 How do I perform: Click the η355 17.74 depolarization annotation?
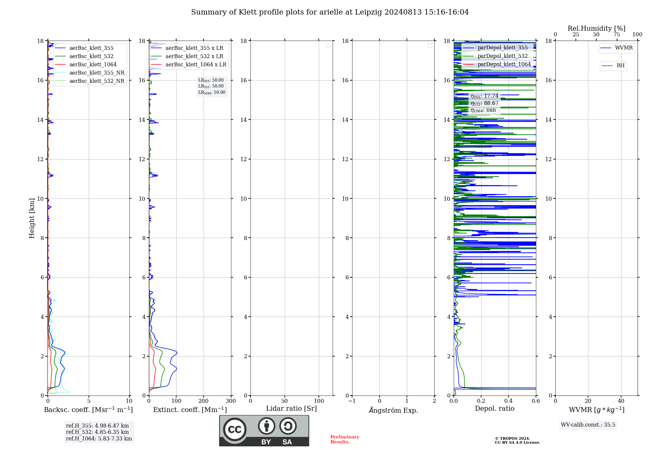pos(484,96)
